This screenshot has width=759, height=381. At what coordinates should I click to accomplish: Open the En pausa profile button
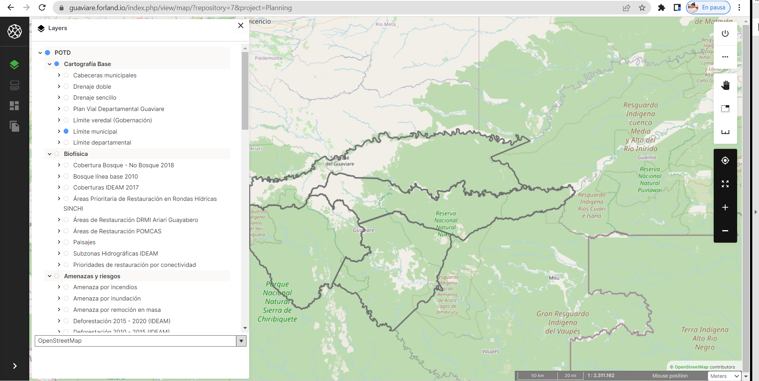(708, 7)
